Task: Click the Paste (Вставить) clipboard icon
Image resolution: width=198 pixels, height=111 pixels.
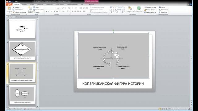Action: click(x=9, y=9)
